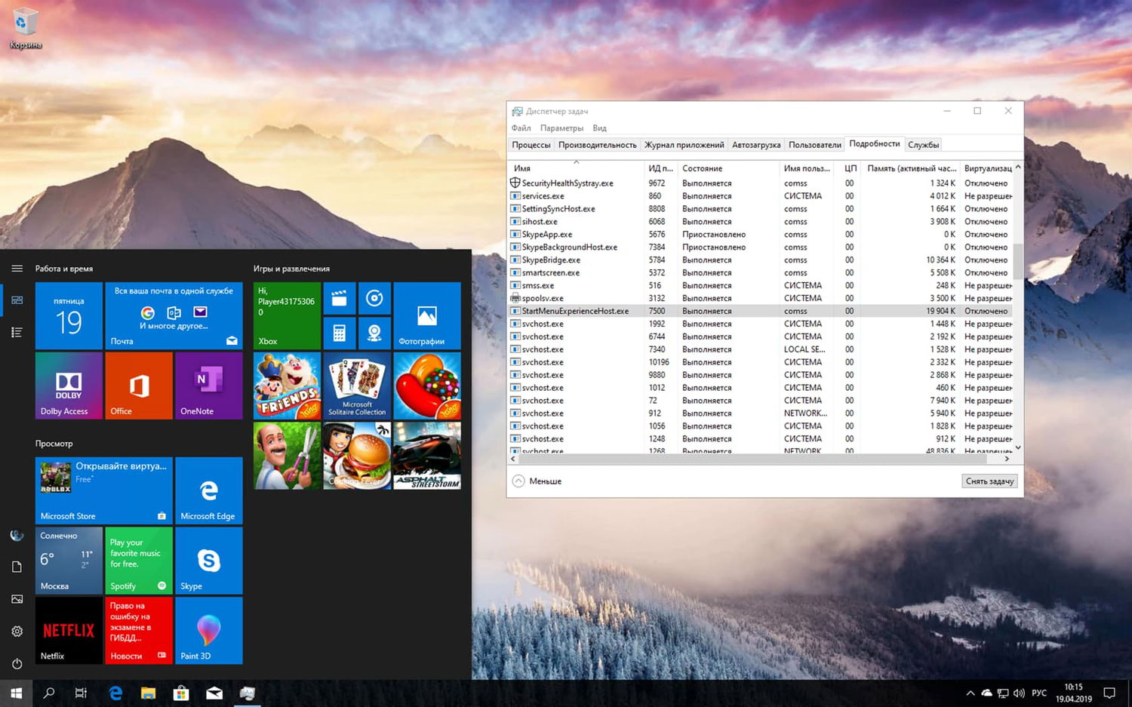Image resolution: width=1132 pixels, height=707 pixels.
Task: Launch the Cooking Fever burger tile
Action: (357, 456)
